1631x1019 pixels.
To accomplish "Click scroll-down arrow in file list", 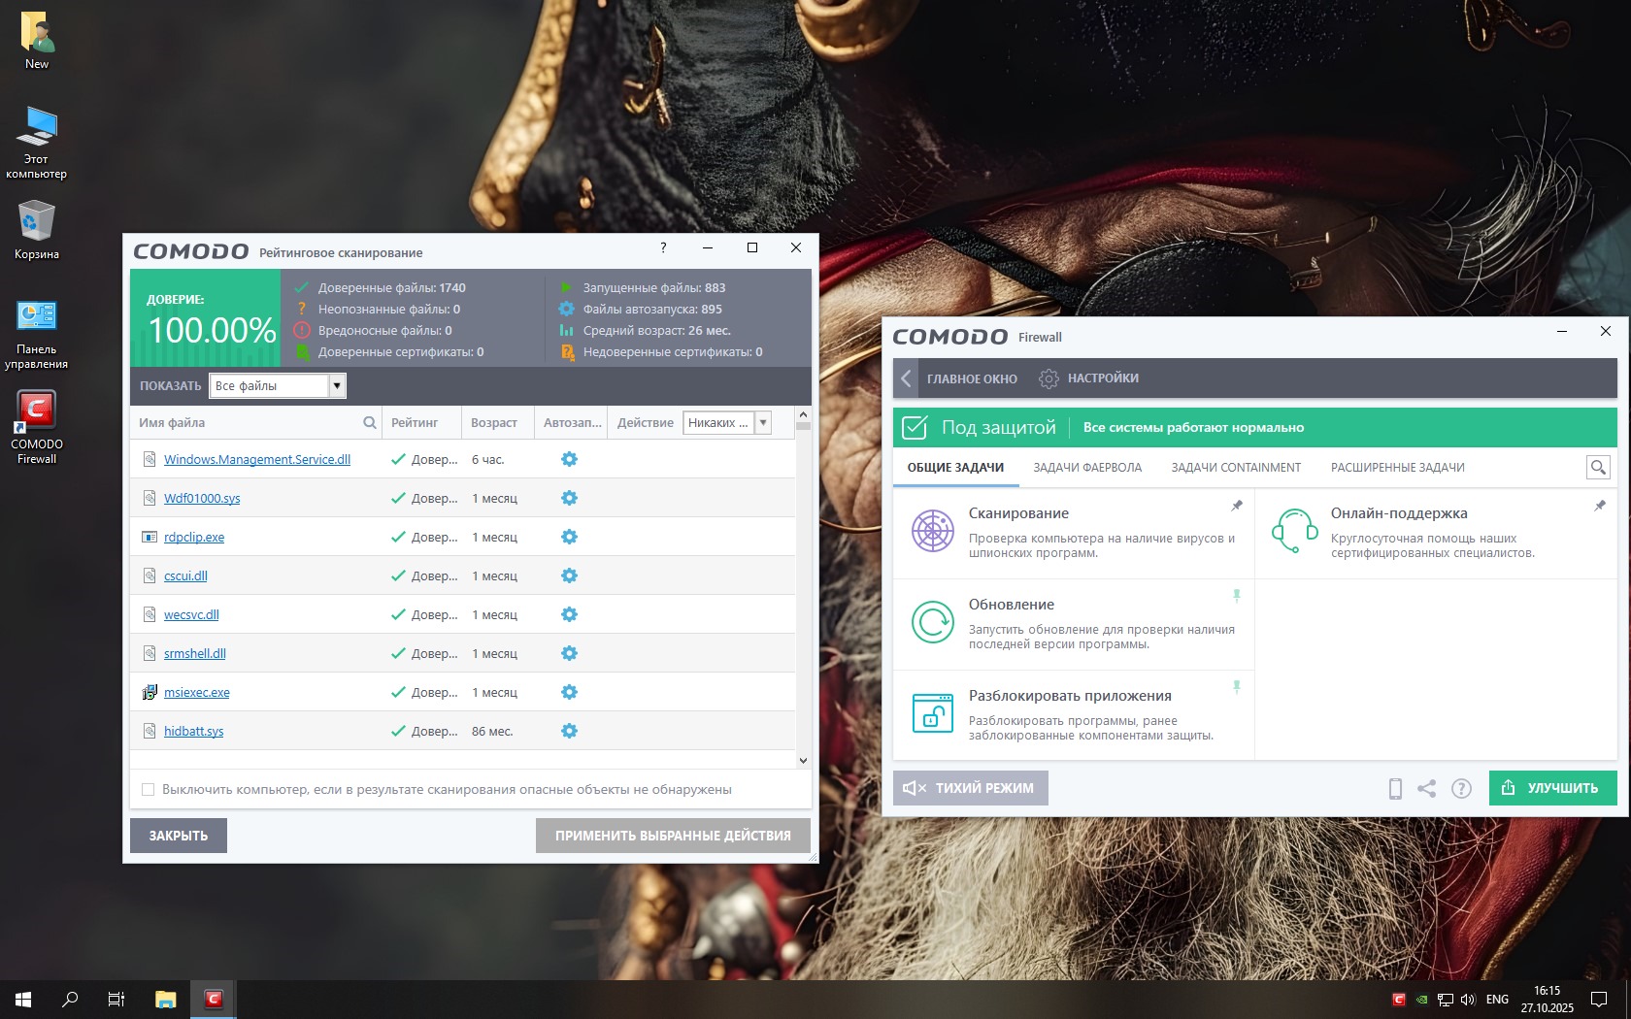I will 803,761.
